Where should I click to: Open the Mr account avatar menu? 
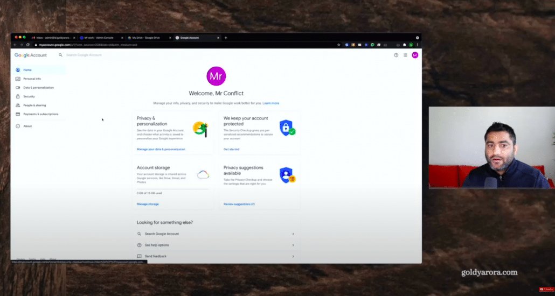(x=415, y=55)
